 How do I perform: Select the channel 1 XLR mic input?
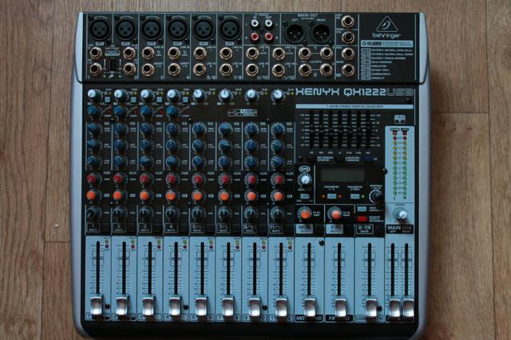click(101, 28)
